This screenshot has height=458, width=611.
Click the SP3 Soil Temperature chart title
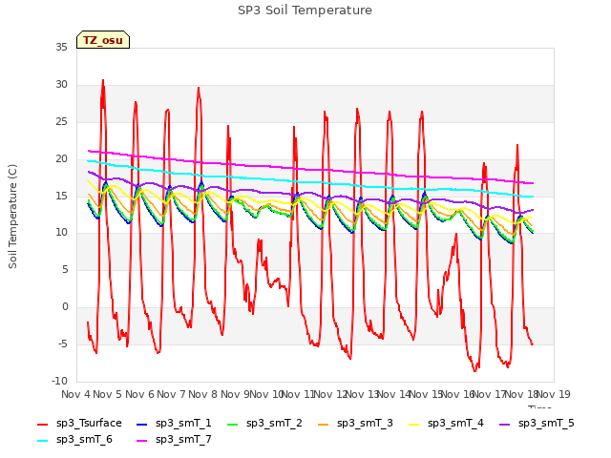[x=305, y=10]
